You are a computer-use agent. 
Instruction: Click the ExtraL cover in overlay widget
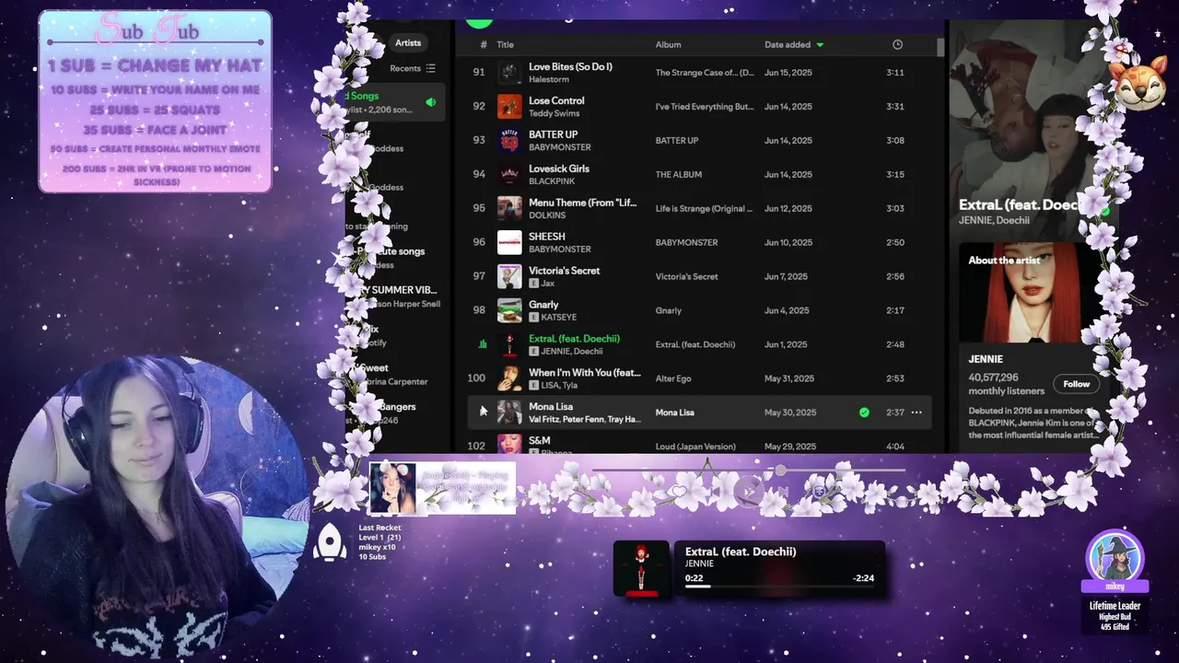pyautogui.click(x=642, y=569)
